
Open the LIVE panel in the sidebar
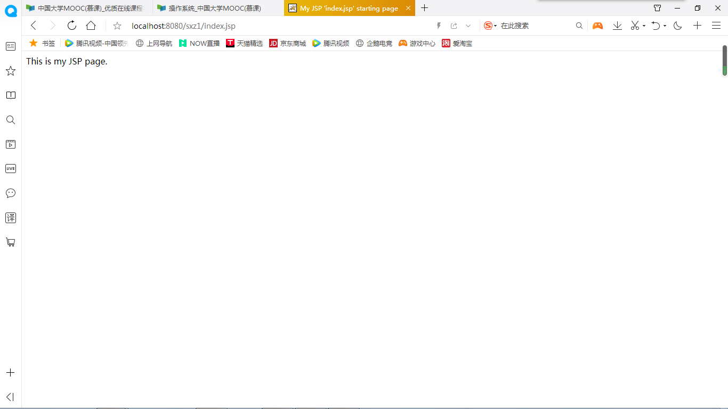pos(11,169)
